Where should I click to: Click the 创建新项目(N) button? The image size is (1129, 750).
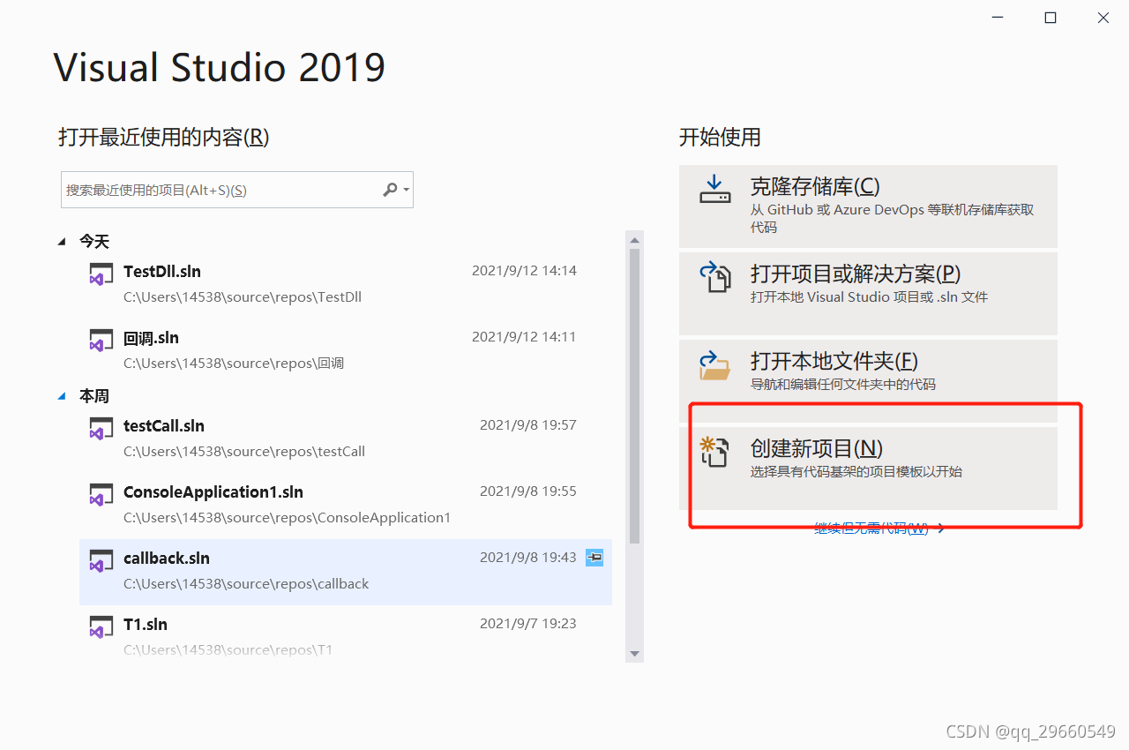click(x=868, y=469)
